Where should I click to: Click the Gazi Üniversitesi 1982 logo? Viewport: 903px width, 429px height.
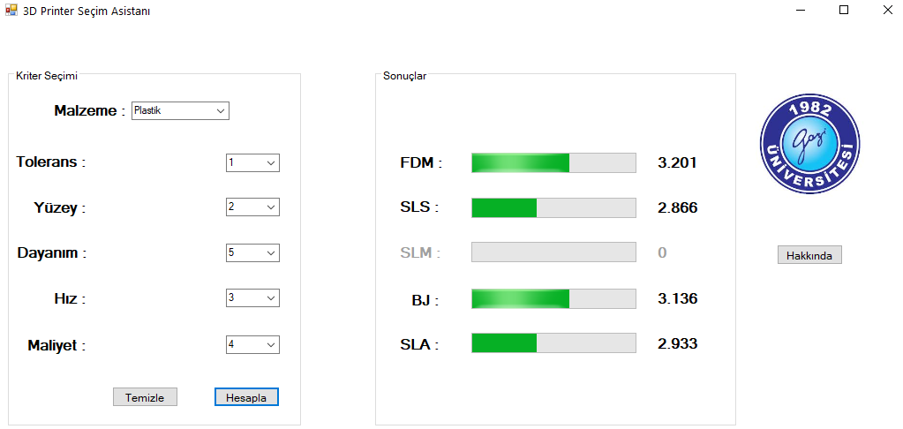[809, 145]
